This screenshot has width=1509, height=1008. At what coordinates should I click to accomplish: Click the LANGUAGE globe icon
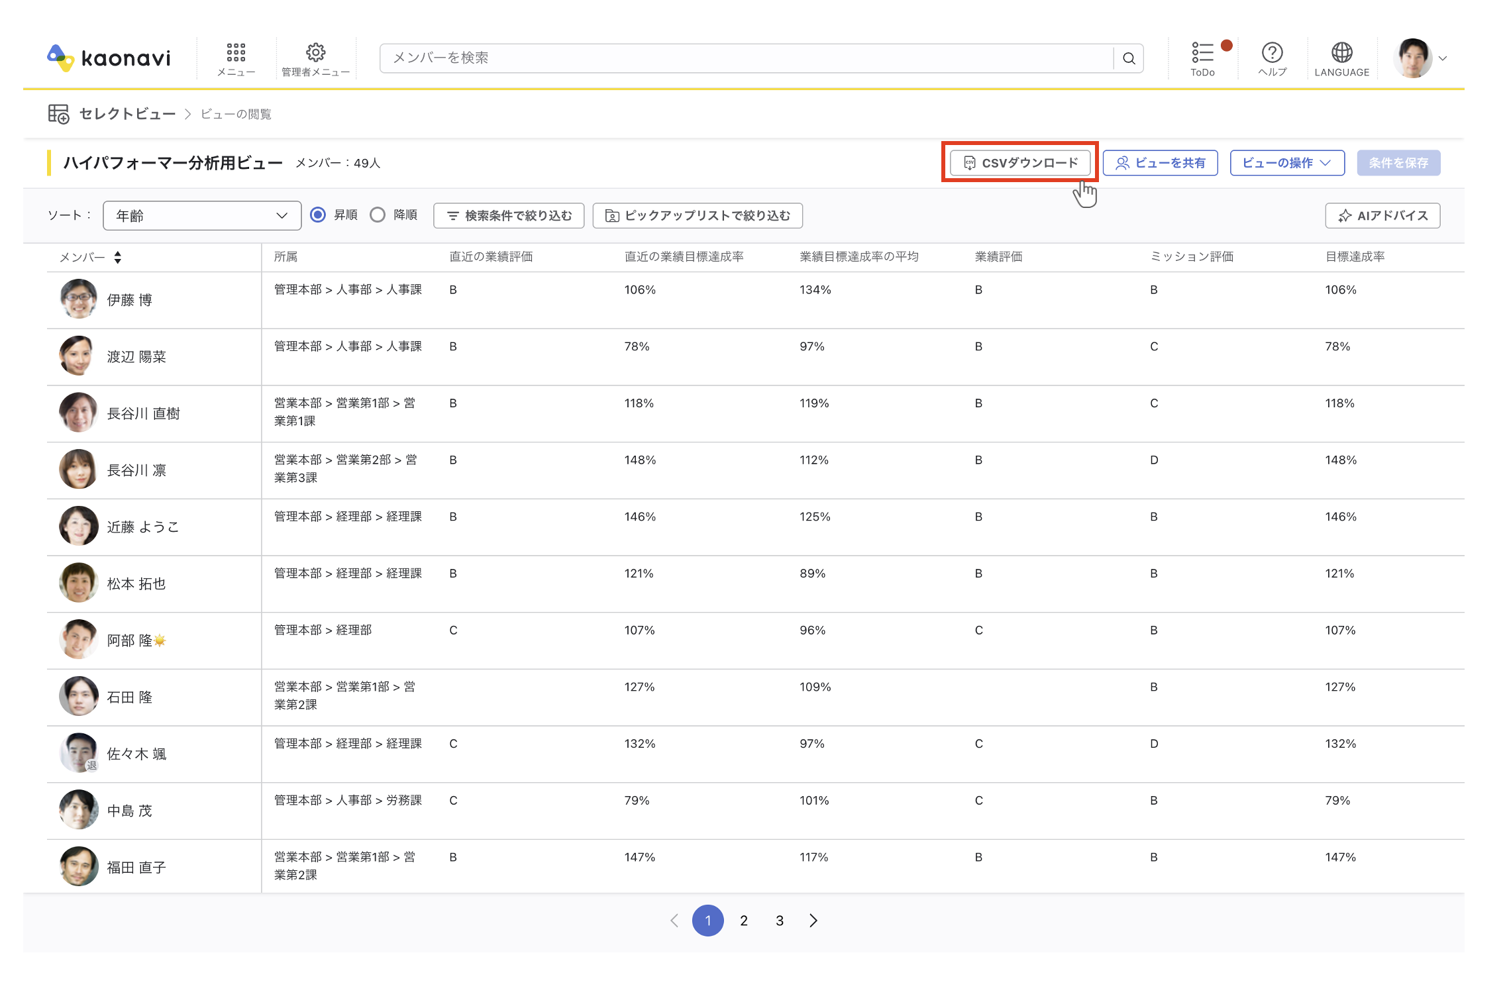tap(1341, 52)
